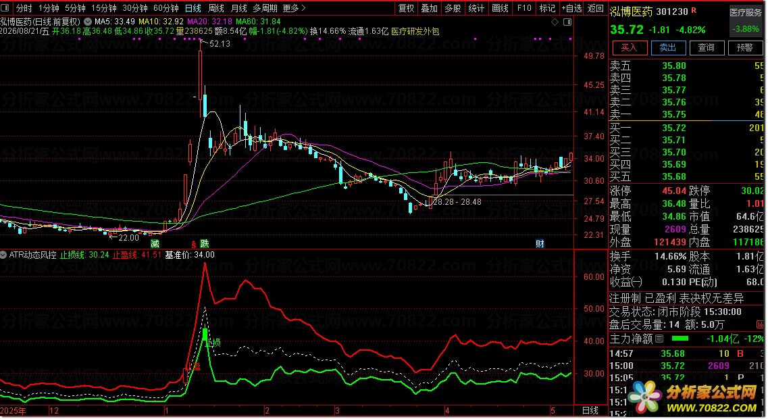Screen dimensions: 768x419
Task: Open the 画线 drawing tools
Action: pyautogui.click(x=500, y=8)
